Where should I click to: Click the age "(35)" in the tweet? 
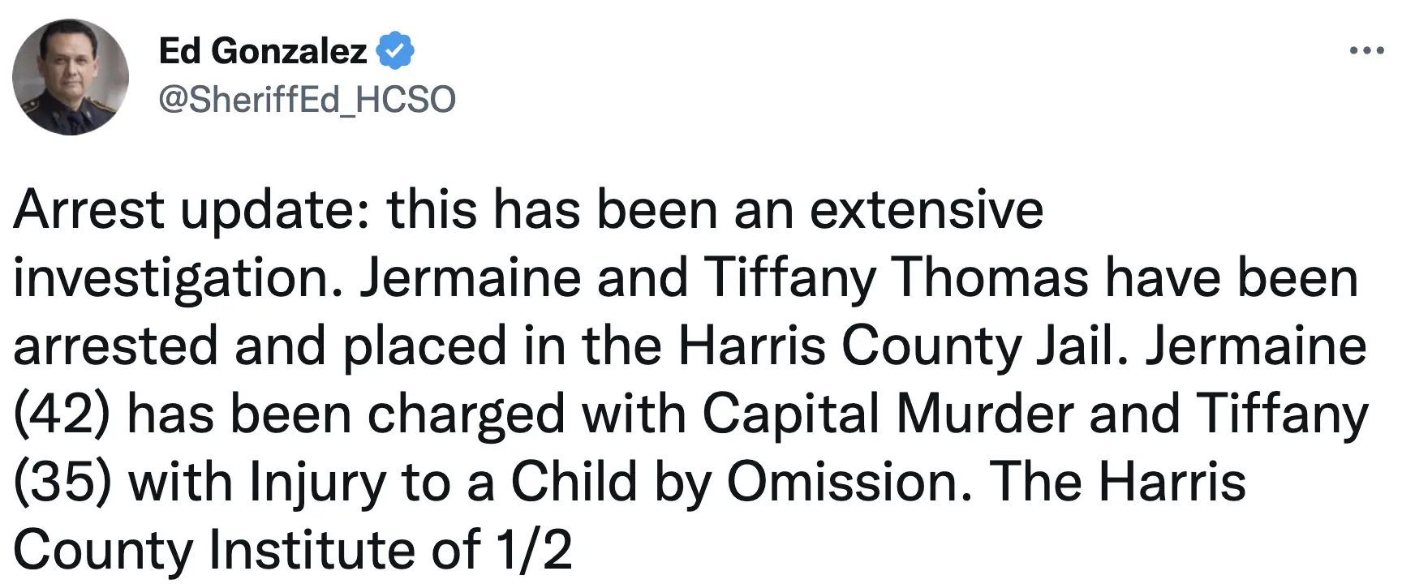[x=62, y=483]
